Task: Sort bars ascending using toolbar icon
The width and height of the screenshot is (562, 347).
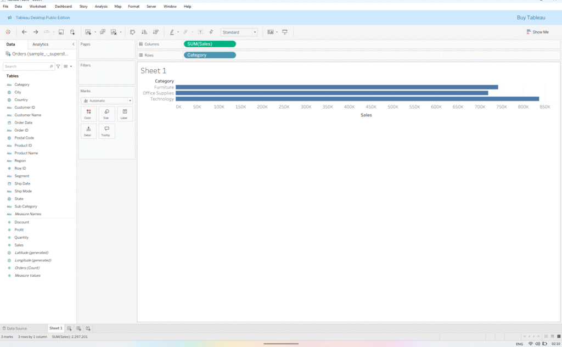Action: [144, 32]
